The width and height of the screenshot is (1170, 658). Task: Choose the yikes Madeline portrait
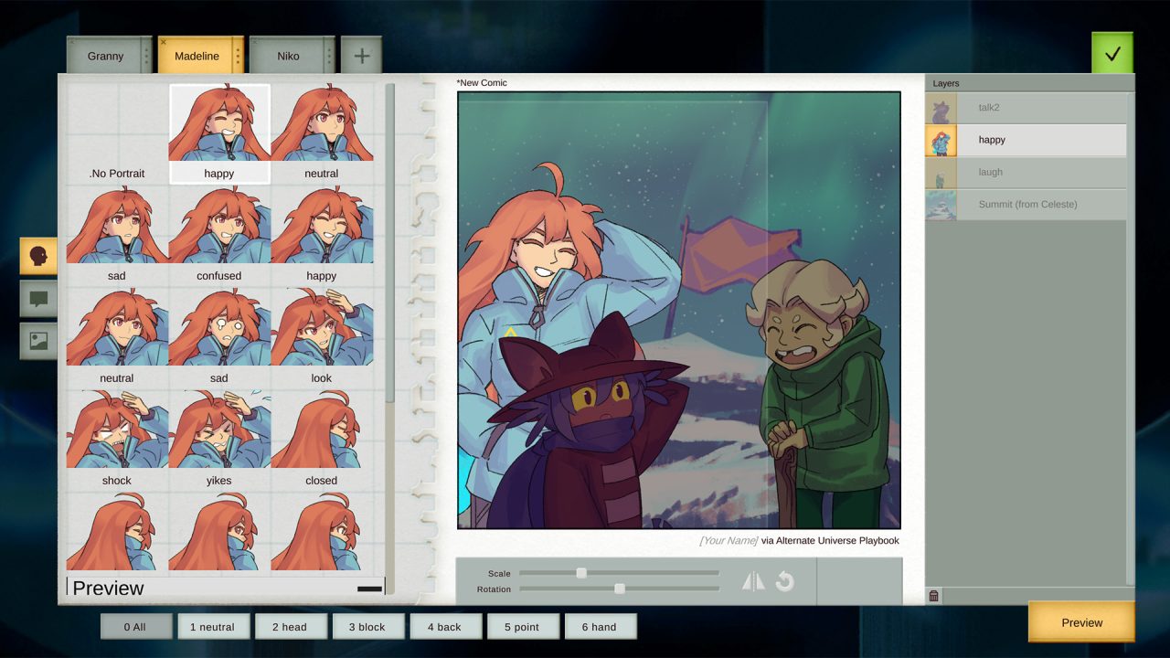(x=219, y=440)
